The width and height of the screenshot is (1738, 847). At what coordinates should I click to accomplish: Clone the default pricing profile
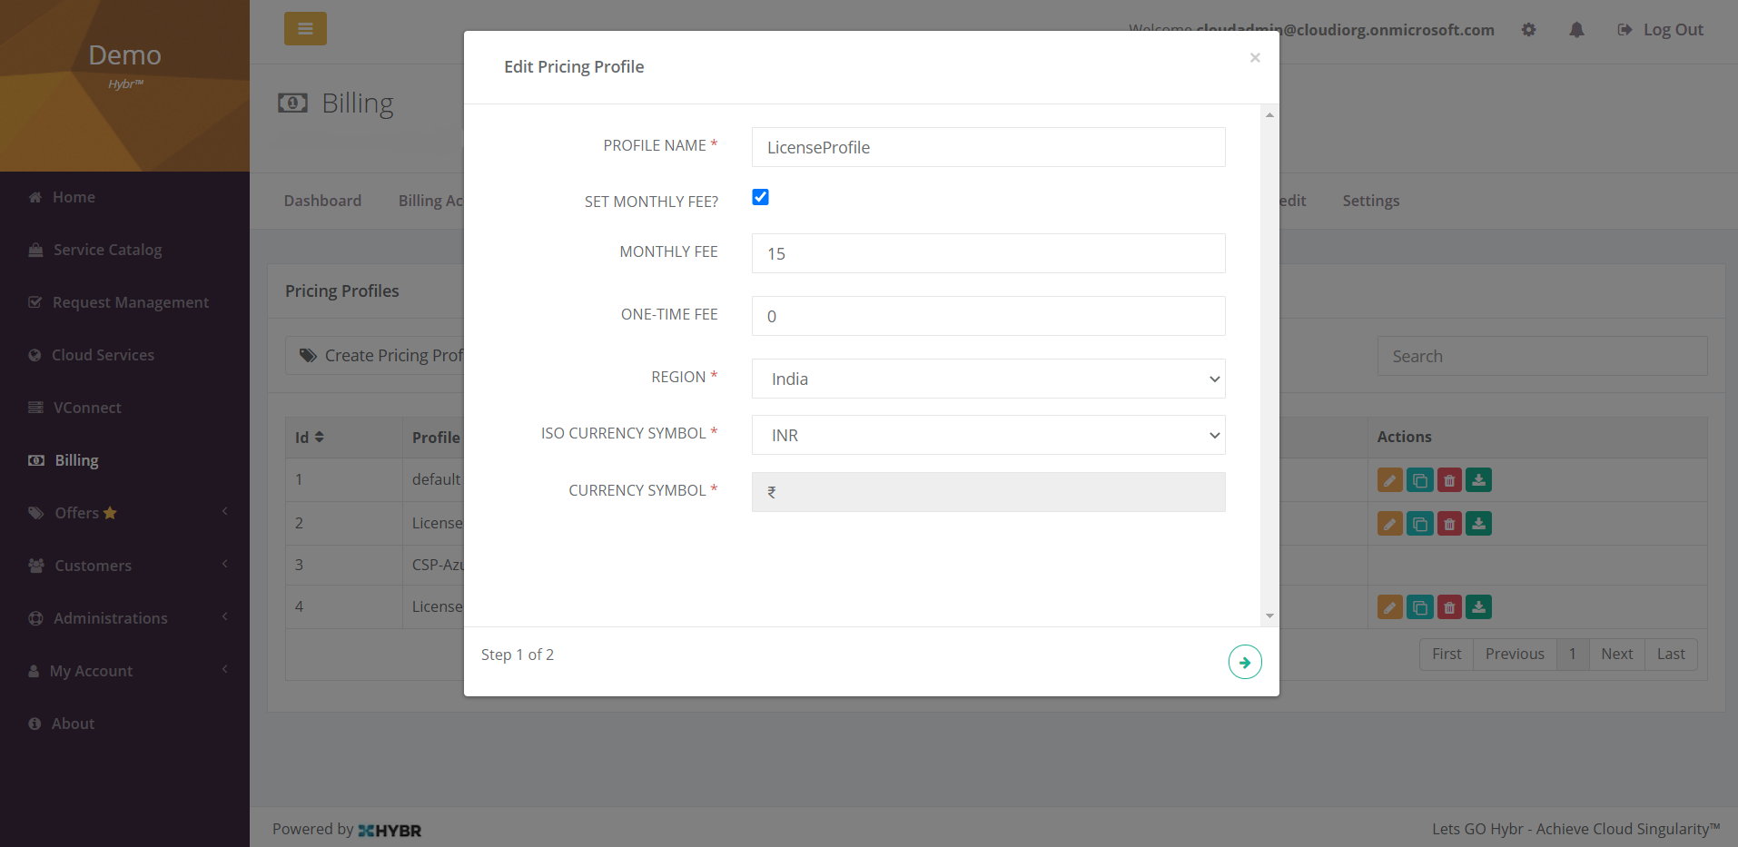click(1419, 480)
